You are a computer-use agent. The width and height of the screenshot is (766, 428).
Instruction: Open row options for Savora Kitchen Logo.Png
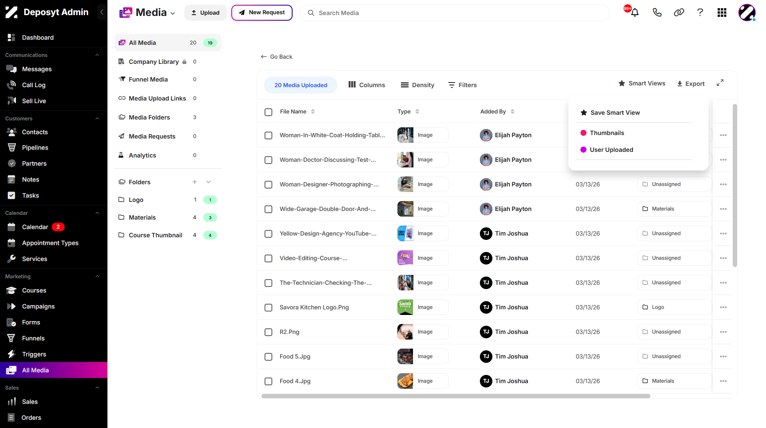click(723, 307)
